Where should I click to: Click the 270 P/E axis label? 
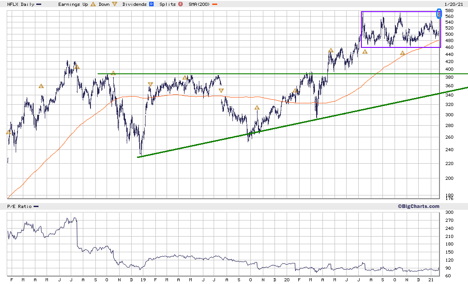pos(449,220)
